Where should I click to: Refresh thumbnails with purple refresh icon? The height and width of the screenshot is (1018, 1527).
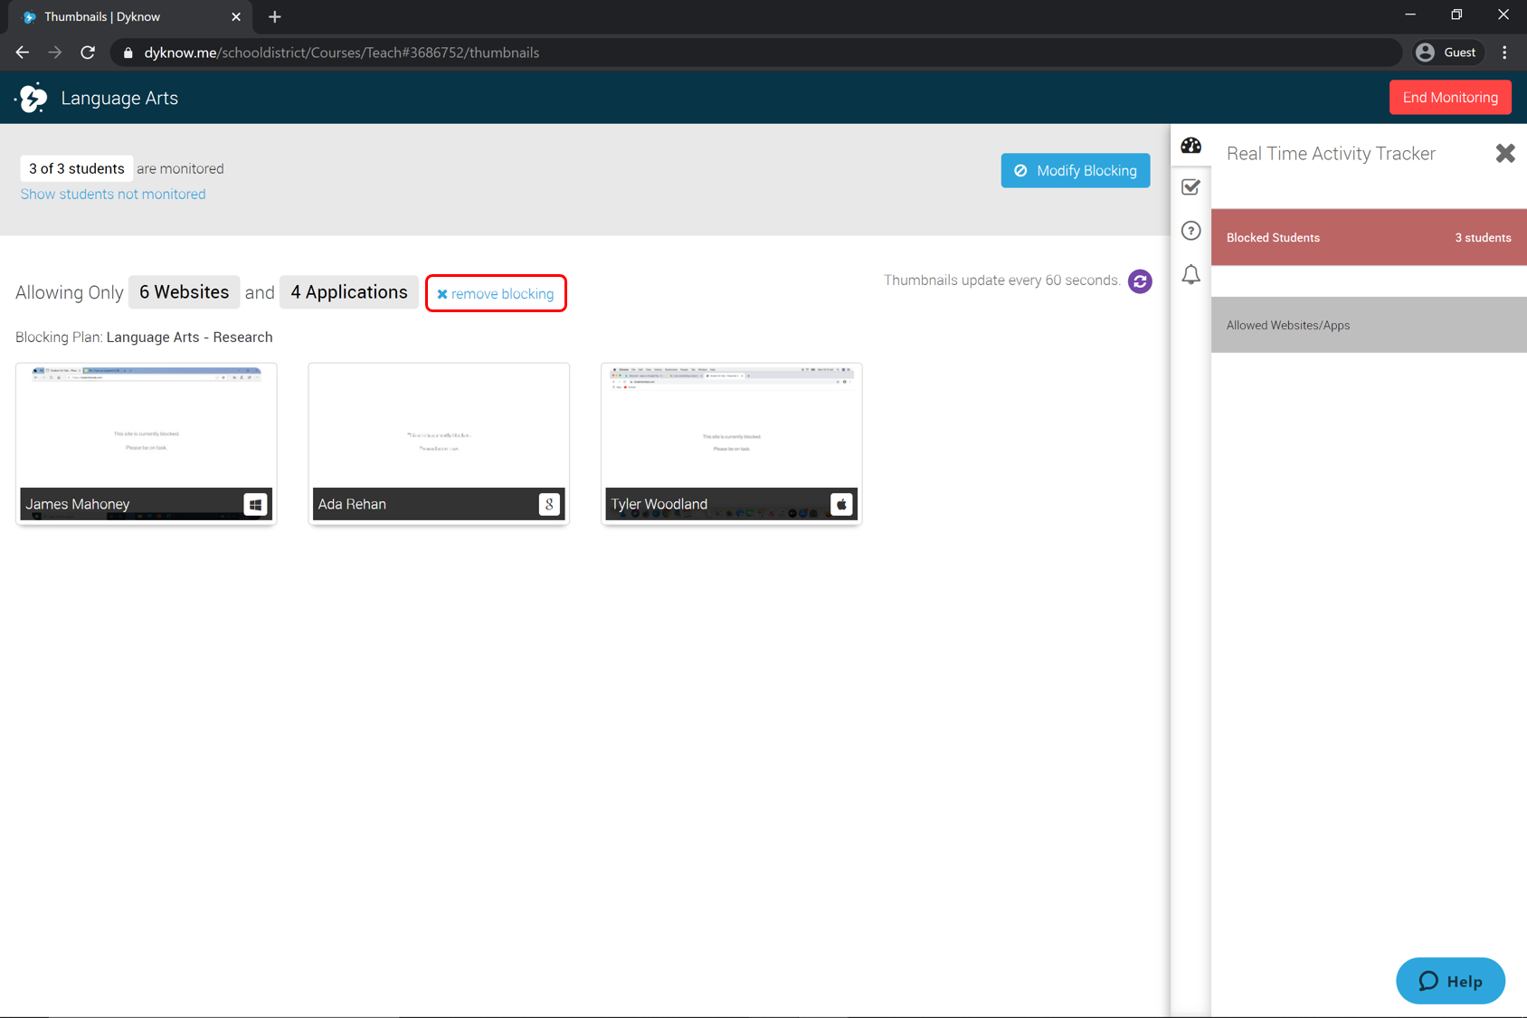[x=1140, y=281]
